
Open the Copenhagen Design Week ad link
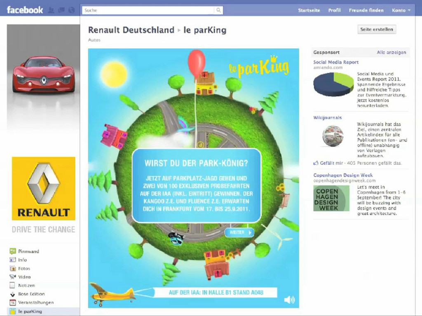point(343,175)
